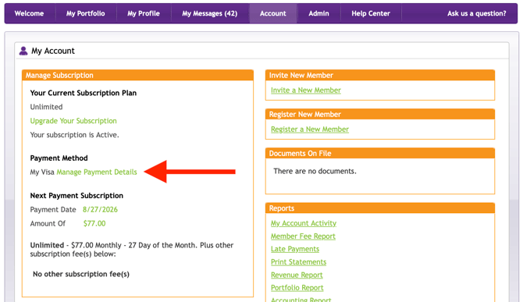Click Print Statements link
The image size is (523, 302).
click(x=298, y=262)
